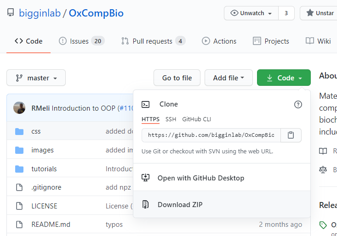This screenshot has width=337, height=236.
Task: Click the 2 months ago timestamp
Action: (x=280, y=225)
